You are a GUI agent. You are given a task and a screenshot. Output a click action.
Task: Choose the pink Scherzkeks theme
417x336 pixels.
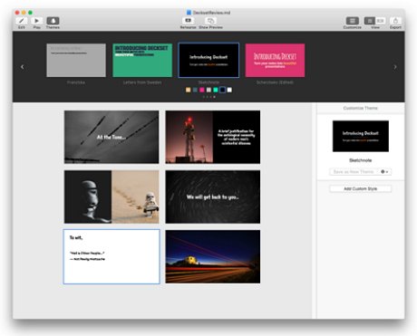[x=275, y=60]
